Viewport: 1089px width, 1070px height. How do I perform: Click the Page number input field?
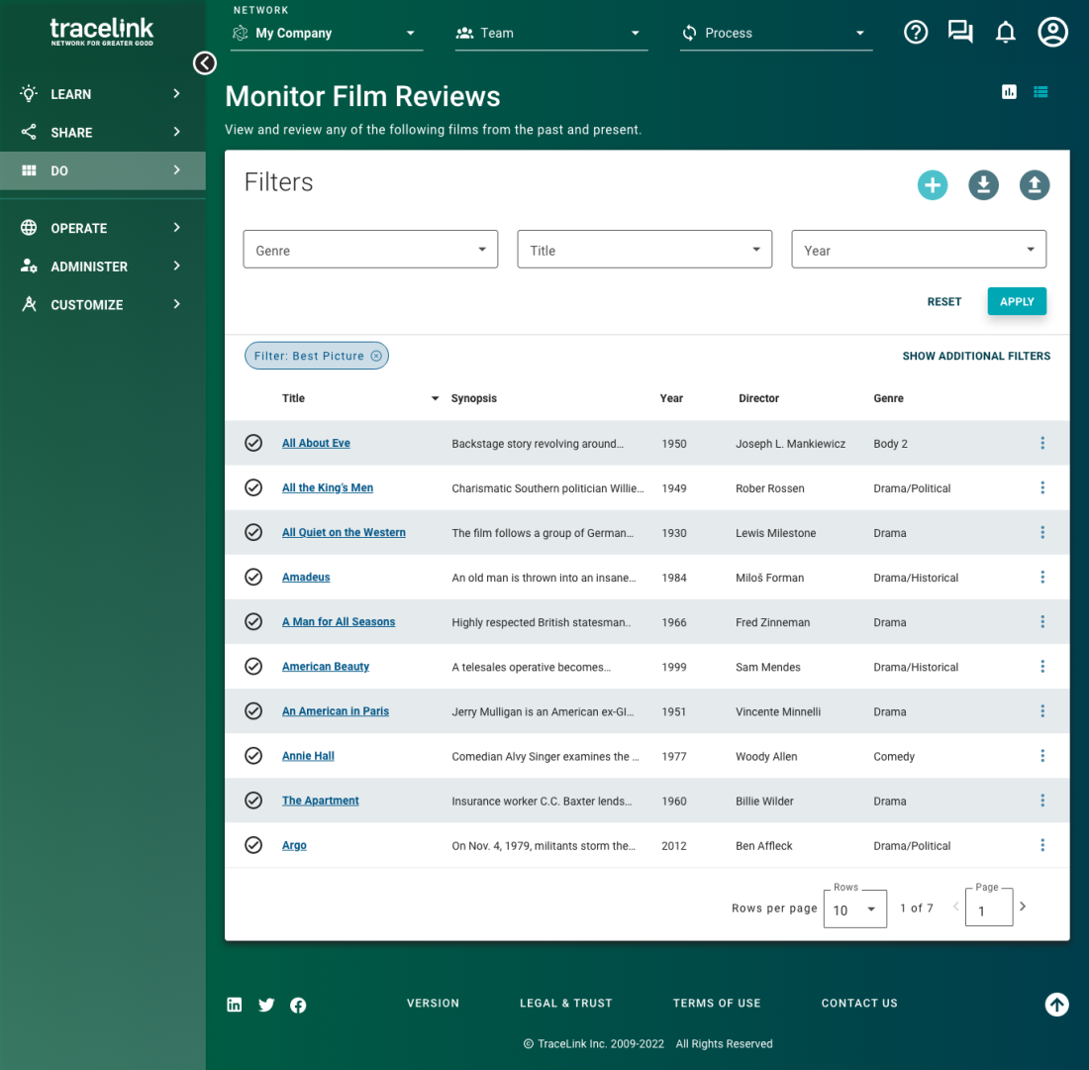[988, 909]
